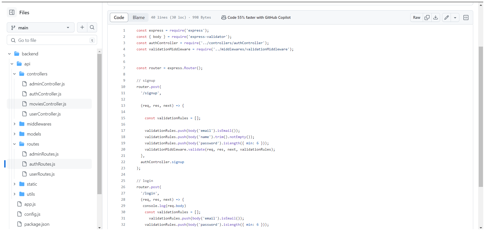Open moviesController.js file
Image resolution: width=485 pixels, height=231 pixels.
point(48,104)
